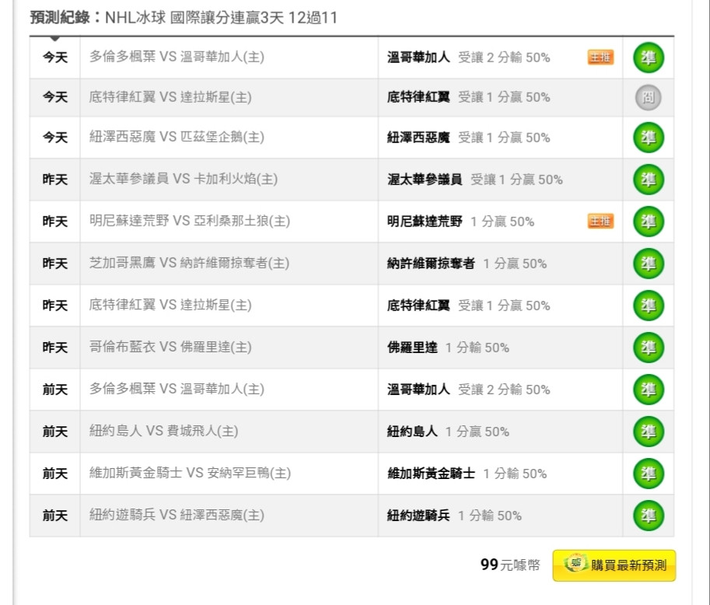Click the 購買最新預測 button
The width and height of the screenshot is (710, 605).
[614, 565]
